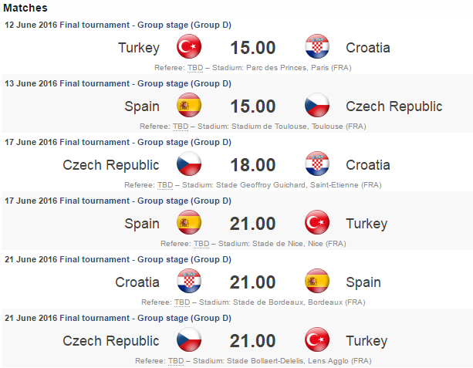The image size is (473, 368).
Task: Select Czech Republic flag in the 13 June match
Action: 317,106
